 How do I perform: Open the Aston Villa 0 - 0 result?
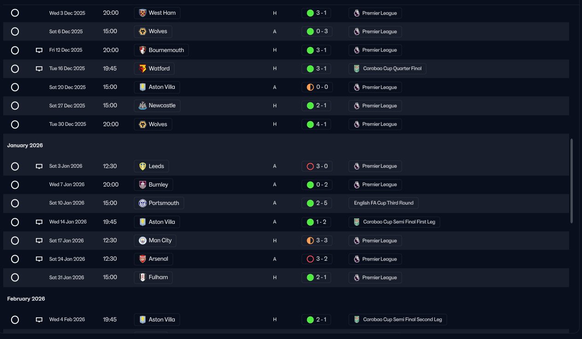[316, 87]
